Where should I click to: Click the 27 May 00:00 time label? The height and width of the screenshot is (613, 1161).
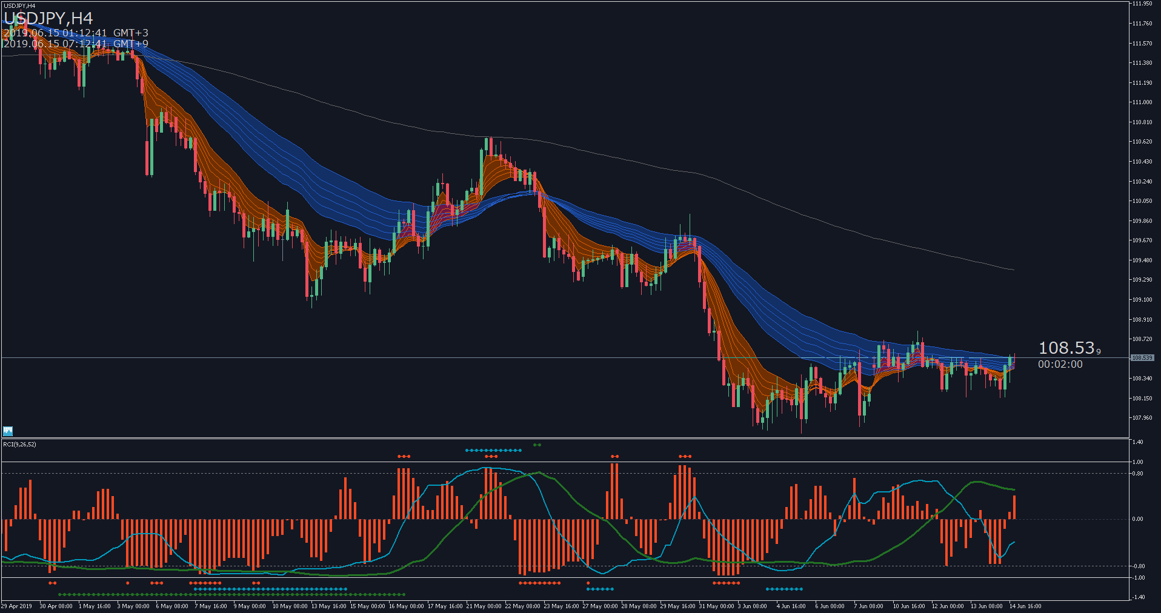coord(600,606)
